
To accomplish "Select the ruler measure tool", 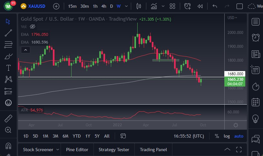I will (x=8, y=119).
